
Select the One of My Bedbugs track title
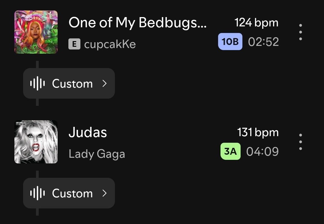pyautogui.click(x=137, y=23)
